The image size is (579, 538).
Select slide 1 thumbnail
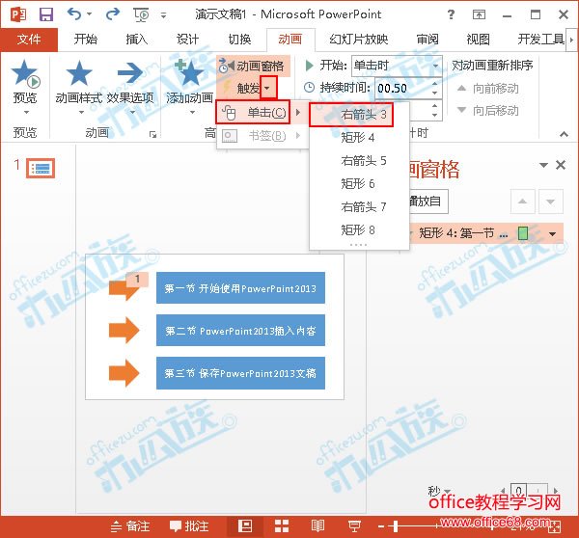point(41,169)
